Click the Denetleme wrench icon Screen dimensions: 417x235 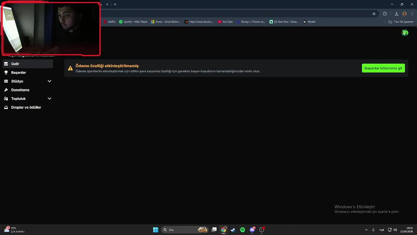pyautogui.click(x=6, y=90)
